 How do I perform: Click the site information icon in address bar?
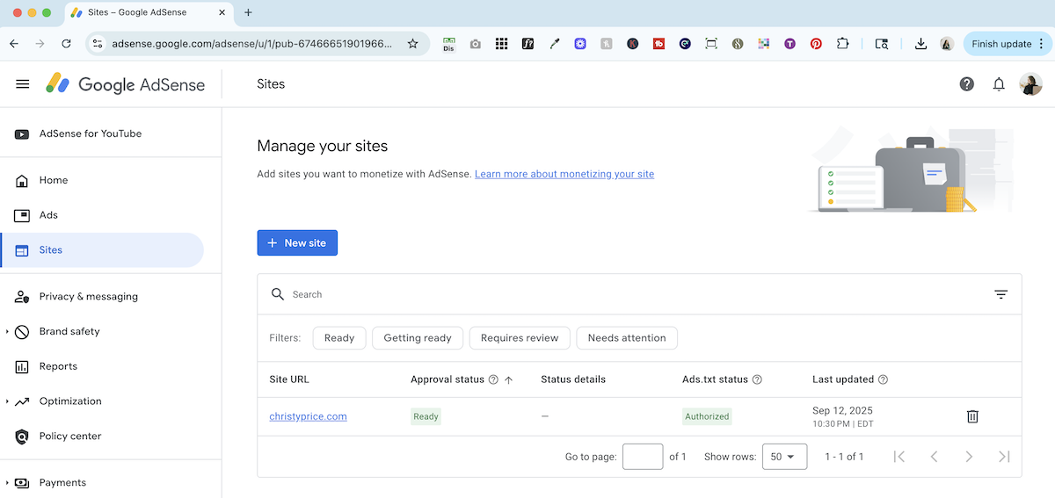click(98, 43)
